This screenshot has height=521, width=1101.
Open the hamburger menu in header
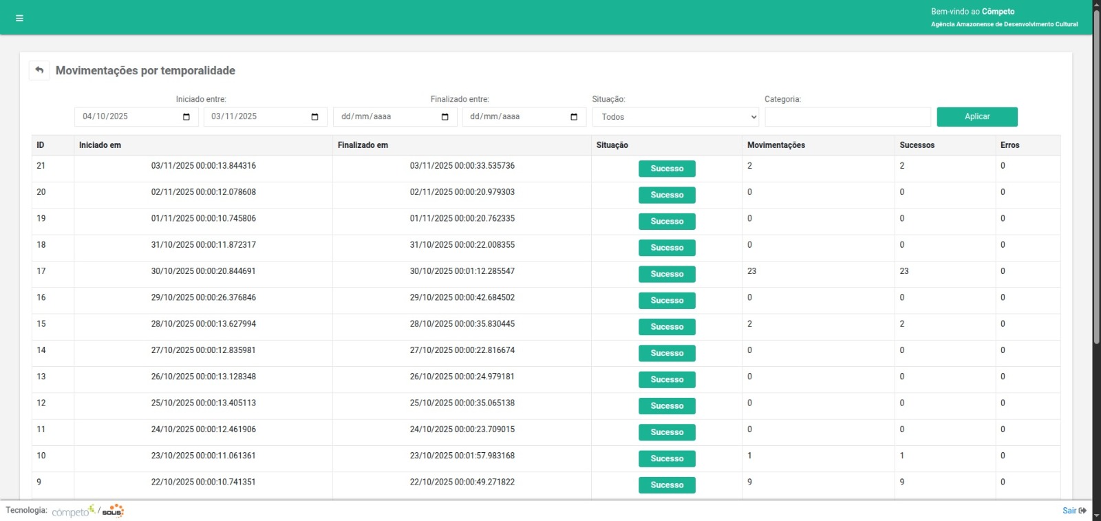coord(19,18)
